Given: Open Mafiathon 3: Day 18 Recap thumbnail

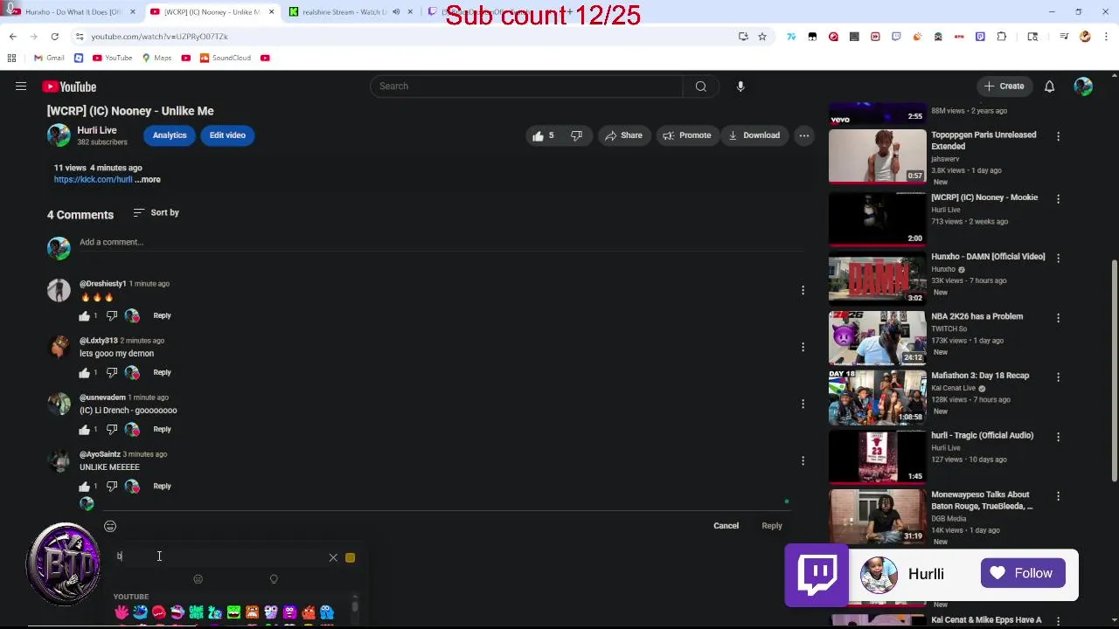Looking at the screenshot, I should tap(877, 397).
